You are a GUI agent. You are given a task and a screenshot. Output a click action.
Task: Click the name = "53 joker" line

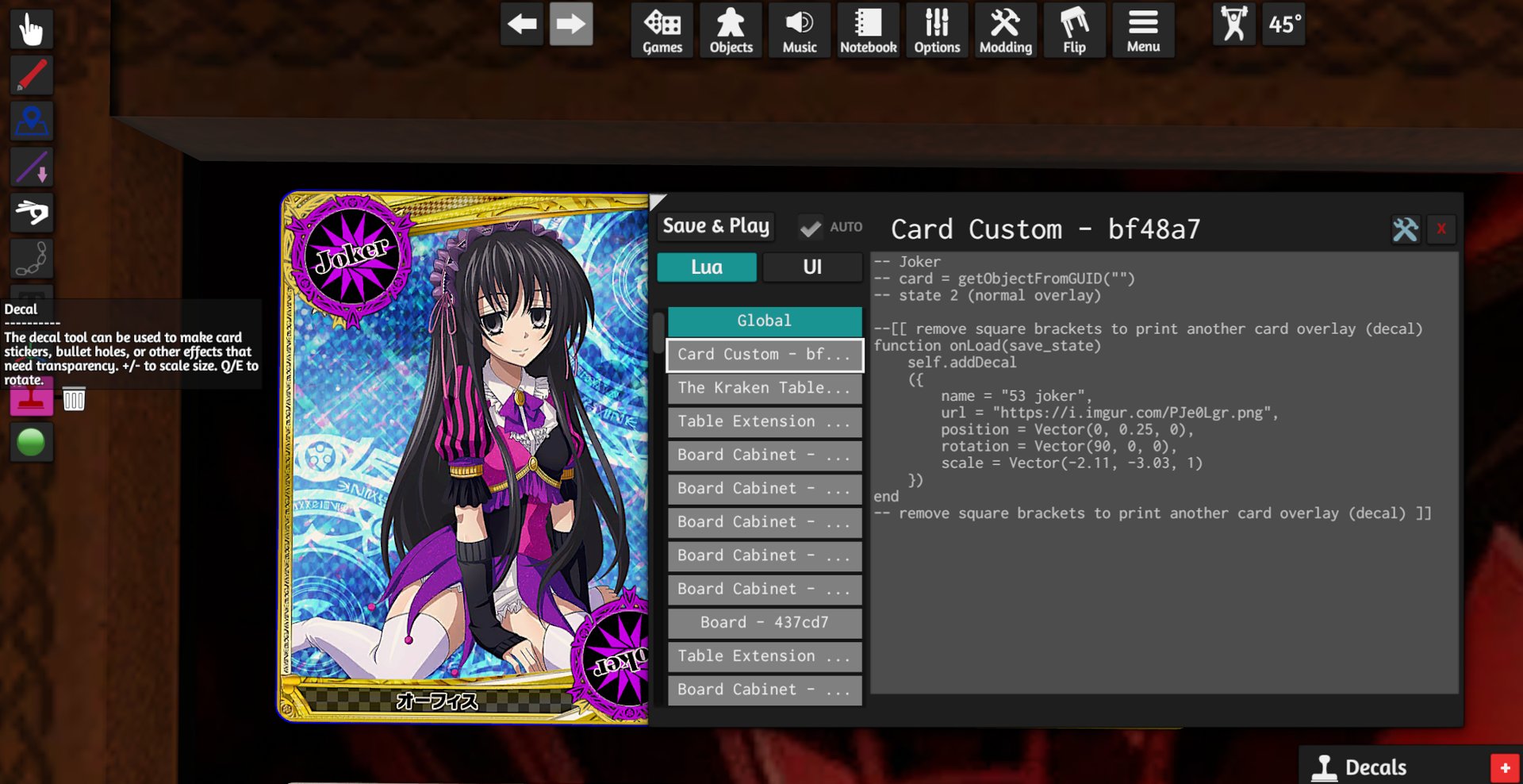(x=1016, y=396)
